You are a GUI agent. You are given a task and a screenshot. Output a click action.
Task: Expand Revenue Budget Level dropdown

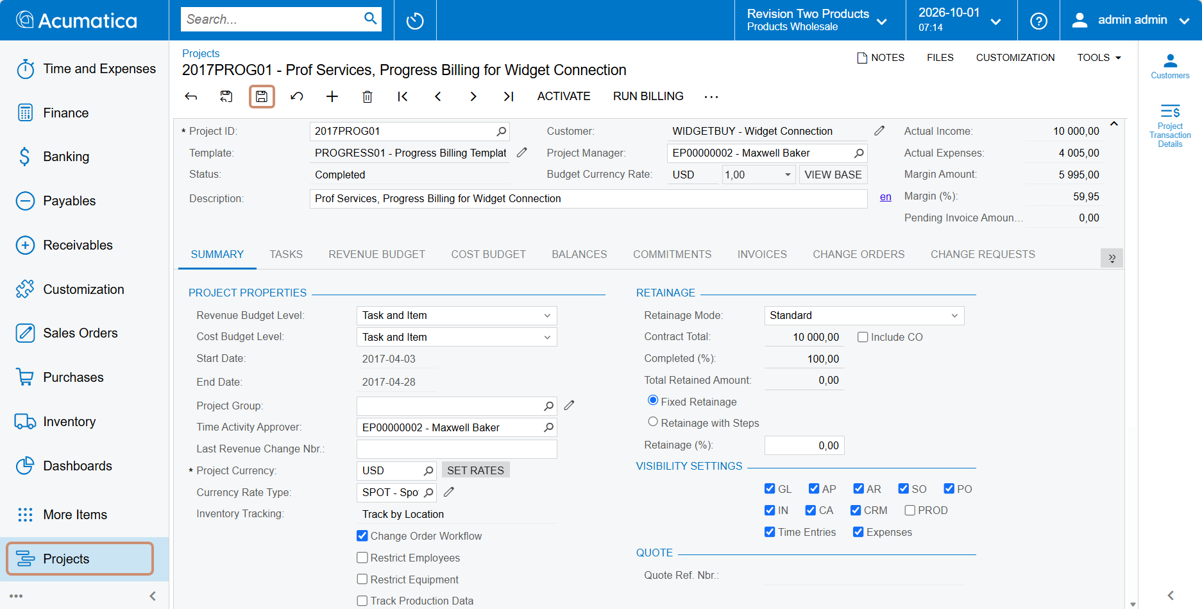[547, 316]
